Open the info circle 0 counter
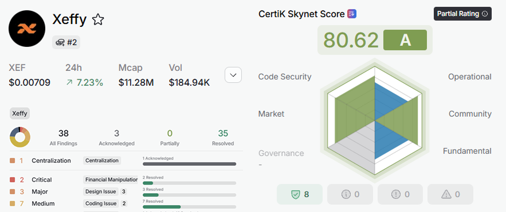The height and width of the screenshot is (212, 506). pos(350,194)
